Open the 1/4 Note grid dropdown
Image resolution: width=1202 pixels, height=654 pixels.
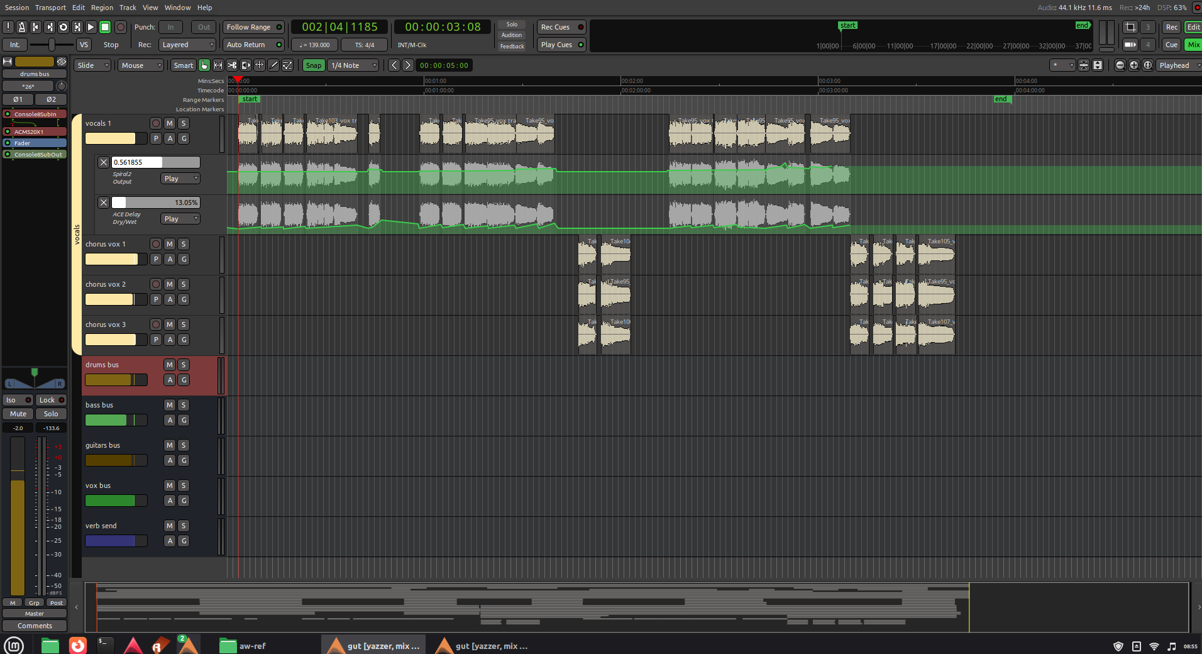click(354, 65)
